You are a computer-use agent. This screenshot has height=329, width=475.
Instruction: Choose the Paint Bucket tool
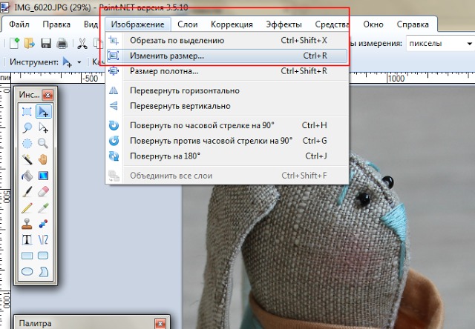pyautogui.click(x=27, y=176)
